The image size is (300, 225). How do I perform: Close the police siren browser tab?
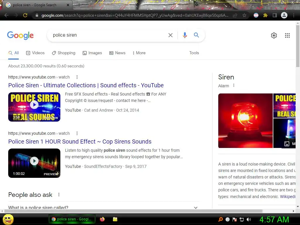(x=68, y=5)
